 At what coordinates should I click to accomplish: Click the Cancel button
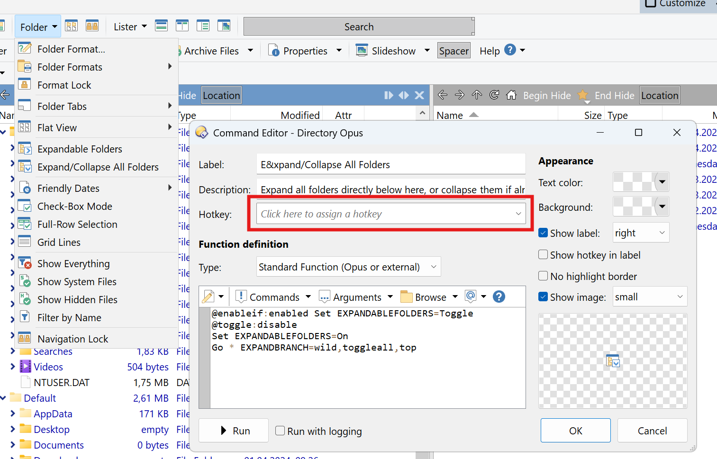pos(652,431)
